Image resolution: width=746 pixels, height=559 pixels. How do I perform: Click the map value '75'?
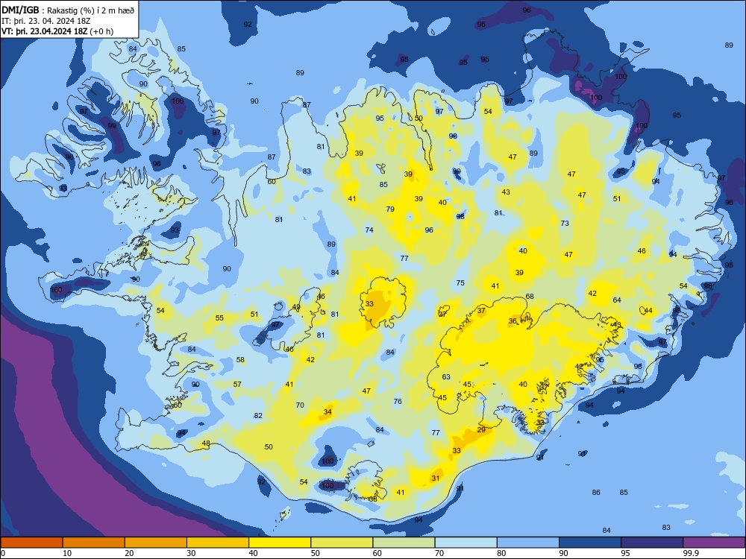click(460, 282)
